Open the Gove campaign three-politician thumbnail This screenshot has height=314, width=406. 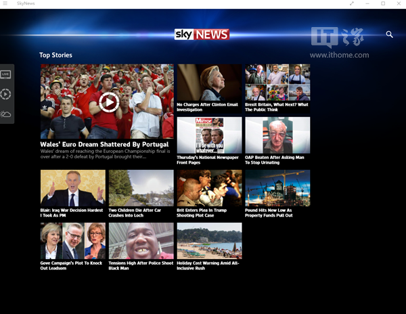click(73, 241)
